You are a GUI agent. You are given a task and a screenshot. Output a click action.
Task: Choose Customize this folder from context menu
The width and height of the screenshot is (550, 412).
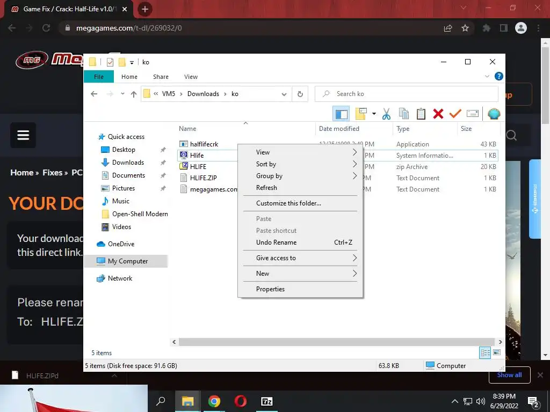300,203
